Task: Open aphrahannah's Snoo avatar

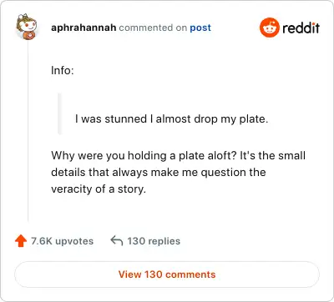Action: [27, 27]
